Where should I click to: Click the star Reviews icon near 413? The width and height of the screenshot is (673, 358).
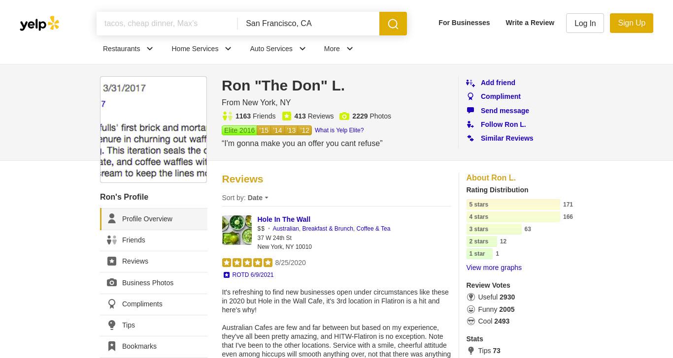(287, 116)
